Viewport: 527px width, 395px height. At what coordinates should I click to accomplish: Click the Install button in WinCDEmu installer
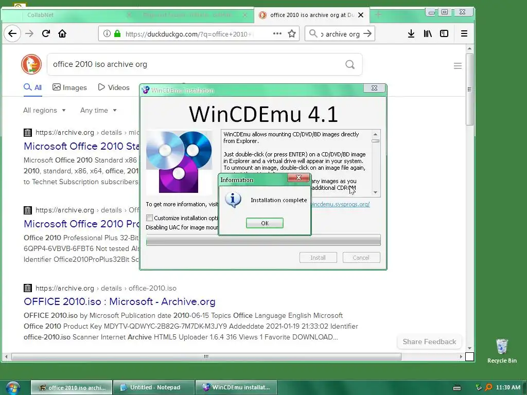[x=318, y=258]
